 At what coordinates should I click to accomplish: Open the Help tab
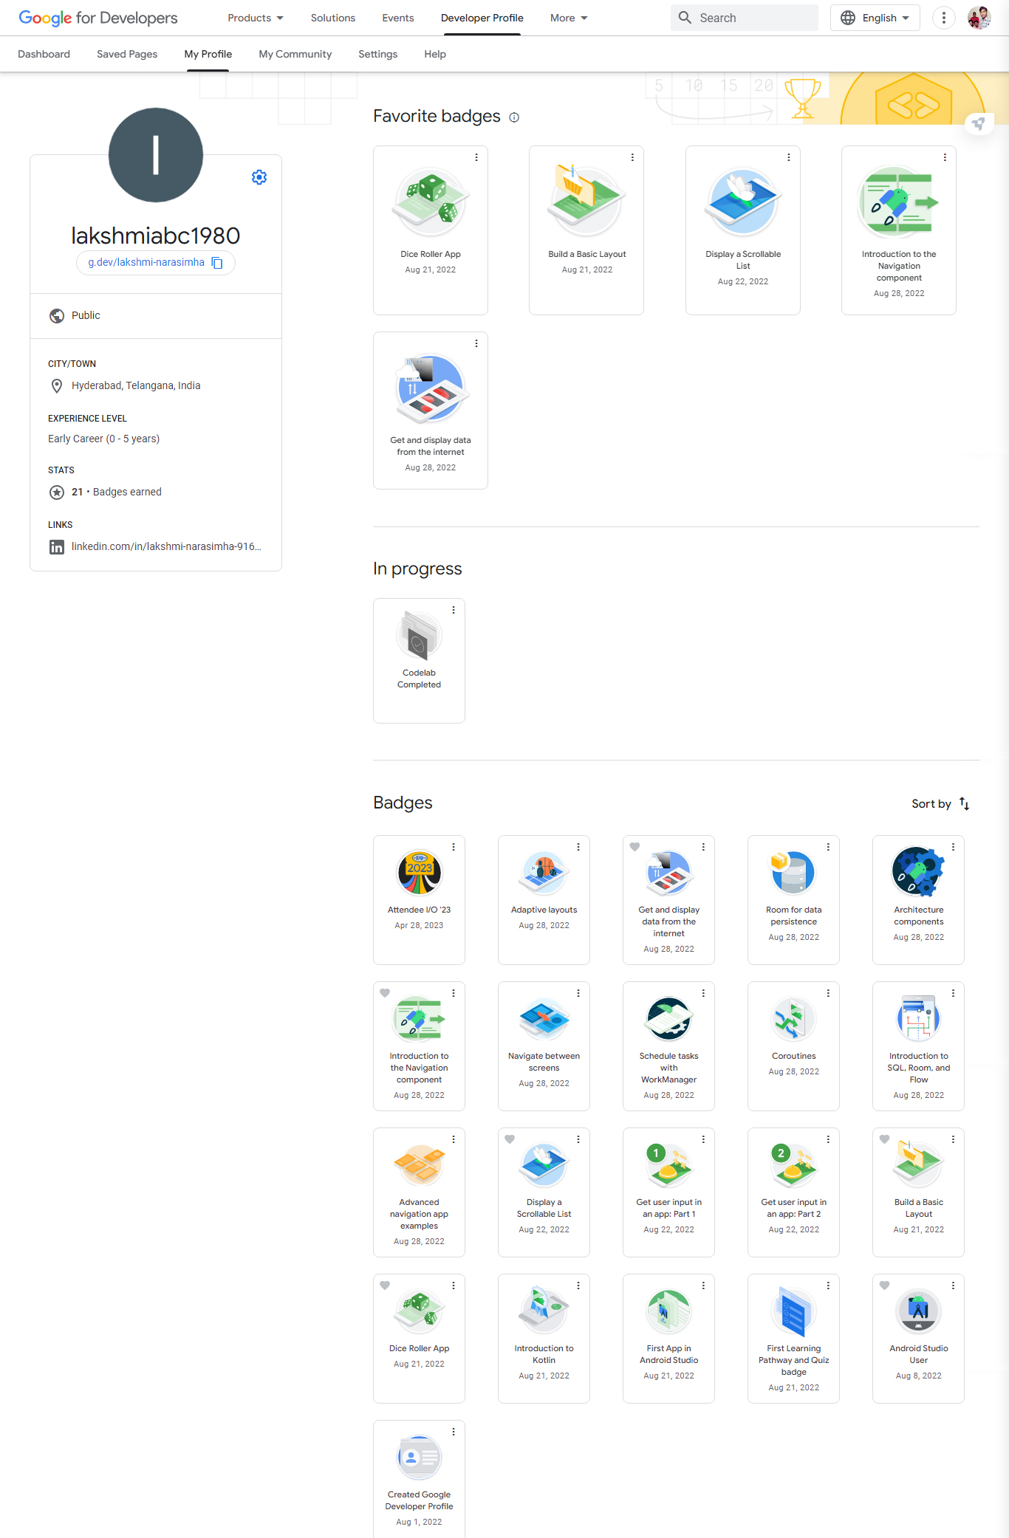tap(435, 54)
